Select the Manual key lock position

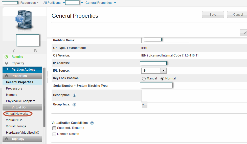144,79
